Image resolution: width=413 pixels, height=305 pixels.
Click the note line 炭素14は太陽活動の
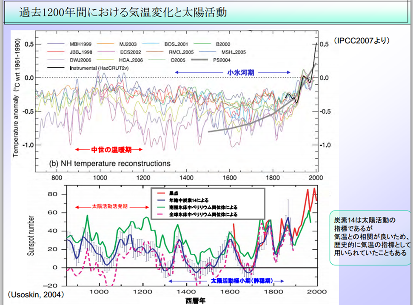pos(365,220)
